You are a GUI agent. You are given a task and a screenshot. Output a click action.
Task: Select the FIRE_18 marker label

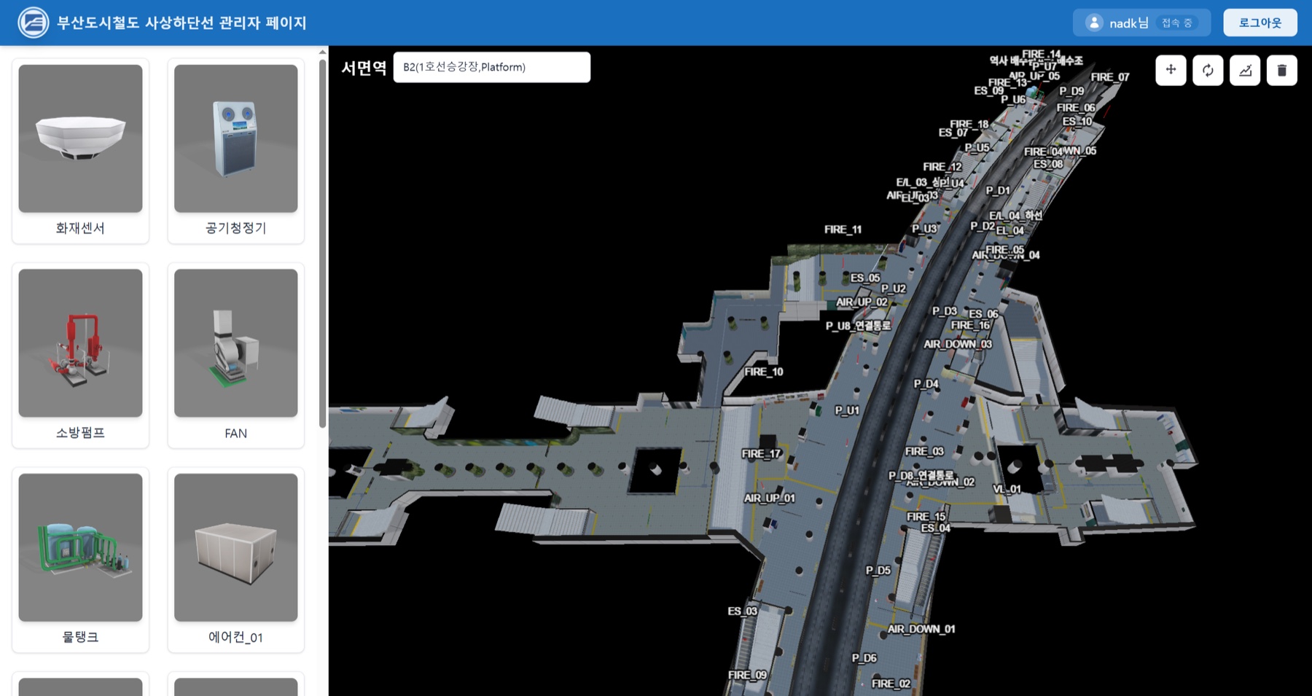point(969,124)
